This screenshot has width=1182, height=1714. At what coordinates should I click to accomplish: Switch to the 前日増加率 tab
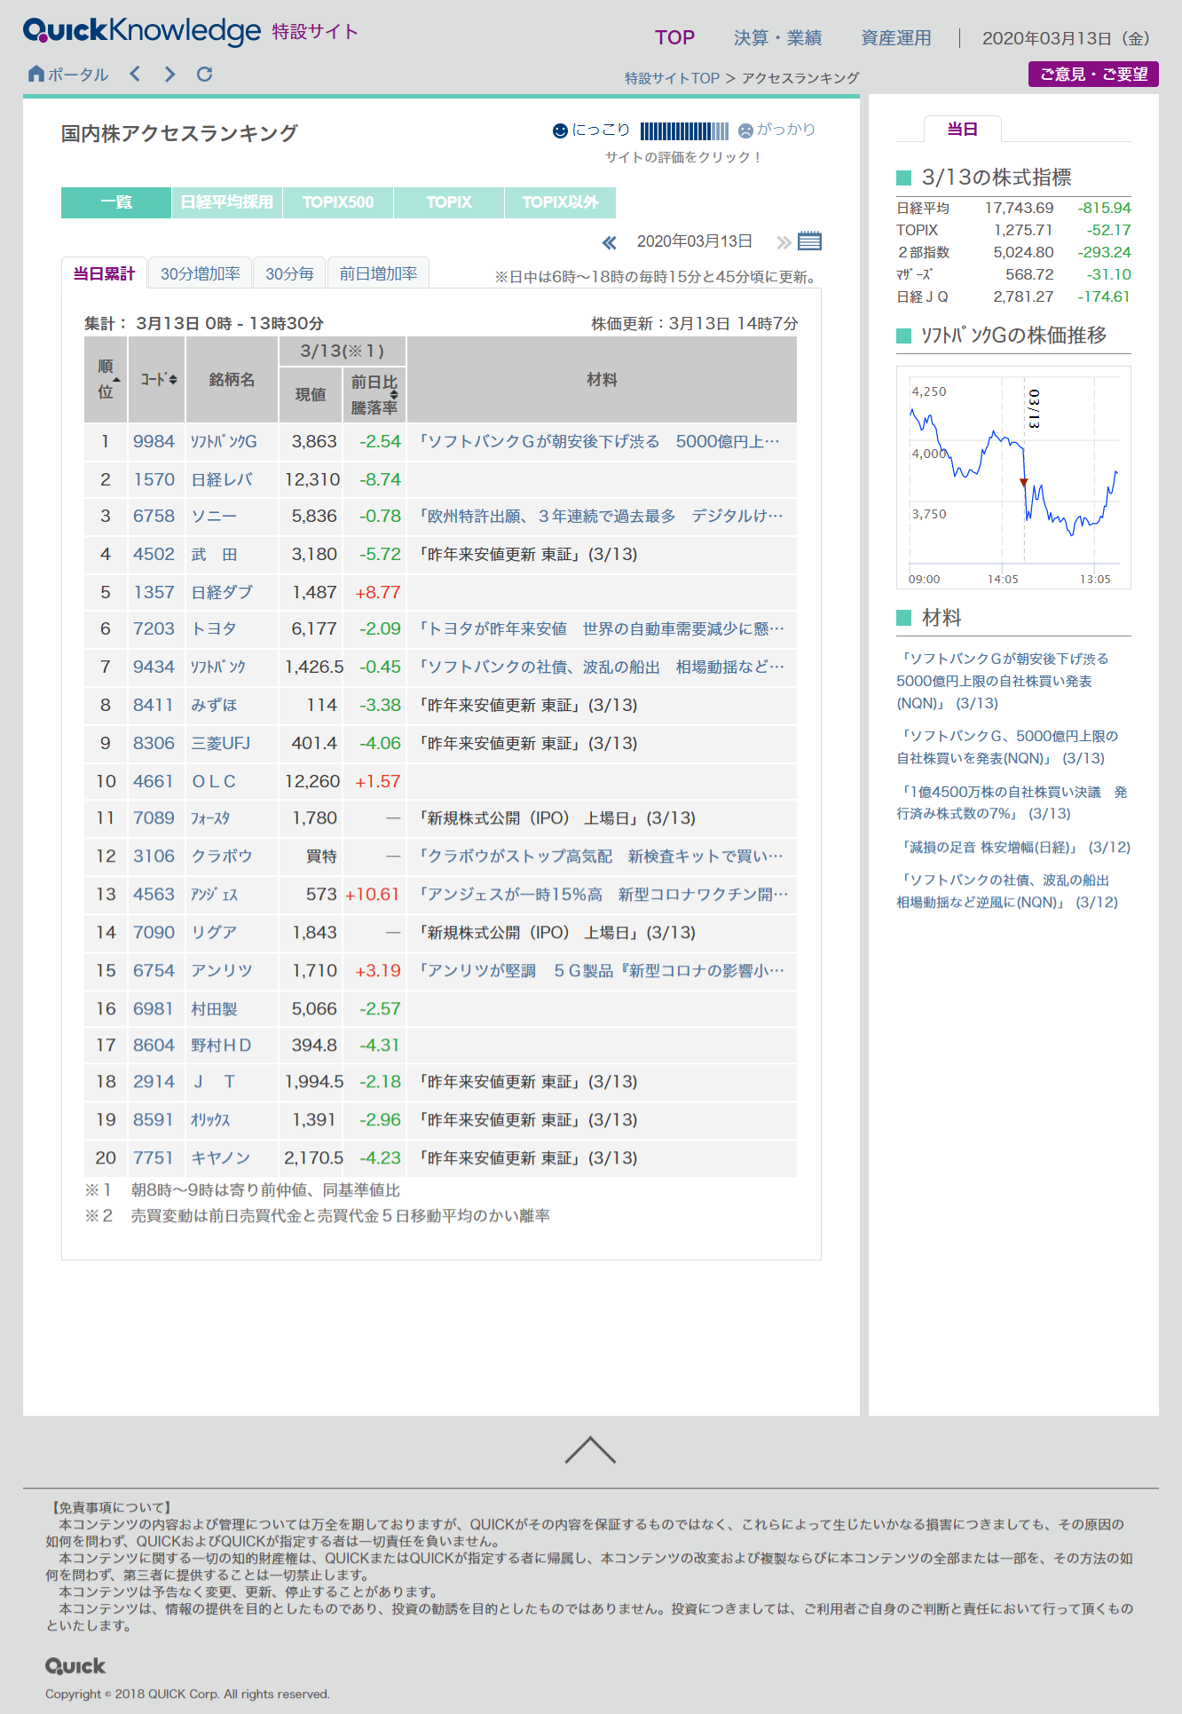378,273
